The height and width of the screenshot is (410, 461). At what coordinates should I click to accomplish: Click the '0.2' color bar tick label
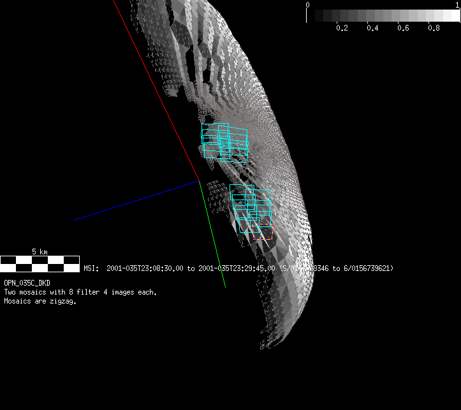point(342,28)
